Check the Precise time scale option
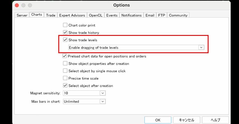Screen dimensions: 239x124 coord(65,78)
